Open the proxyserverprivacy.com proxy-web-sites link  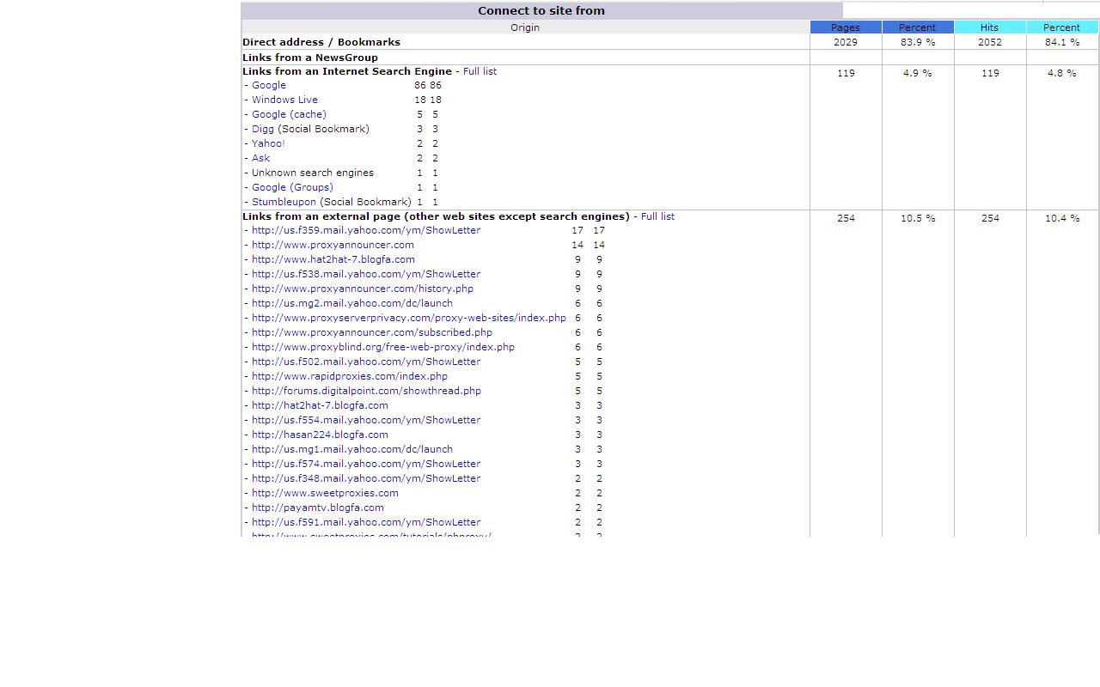point(409,318)
